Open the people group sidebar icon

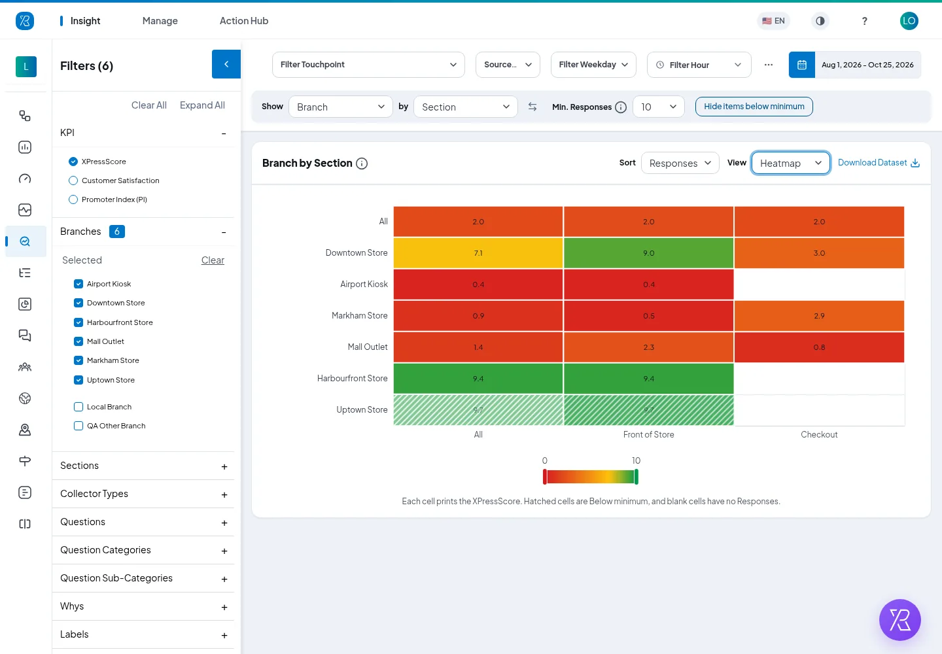[25, 367]
